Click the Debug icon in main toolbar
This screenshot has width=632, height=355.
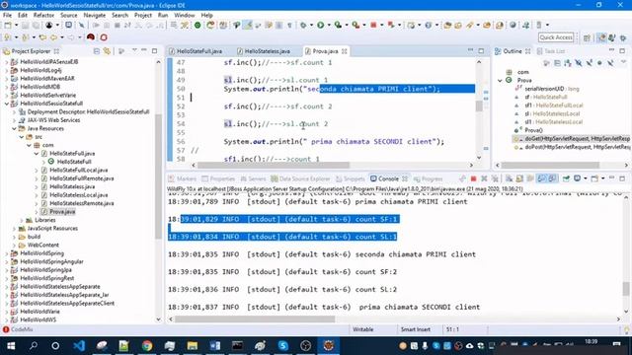tap(303, 25)
